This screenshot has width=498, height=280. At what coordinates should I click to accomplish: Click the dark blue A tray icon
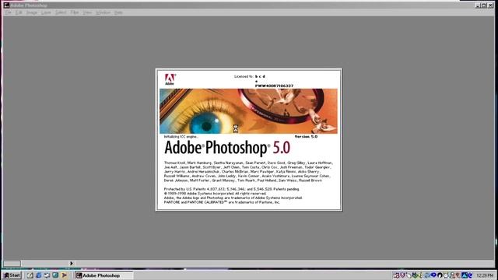coord(465,275)
